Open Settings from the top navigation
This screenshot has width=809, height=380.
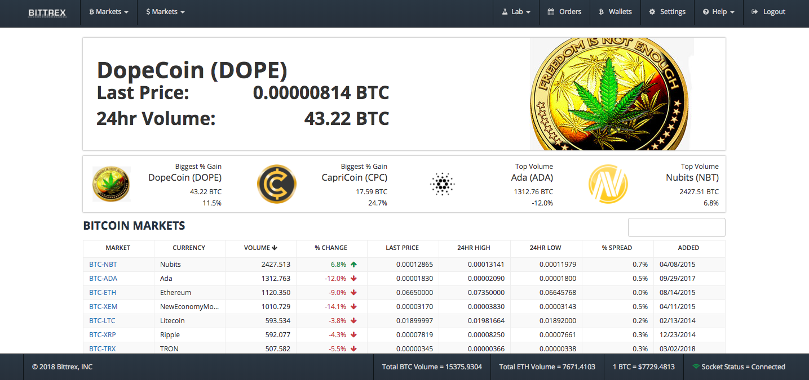click(667, 12)
